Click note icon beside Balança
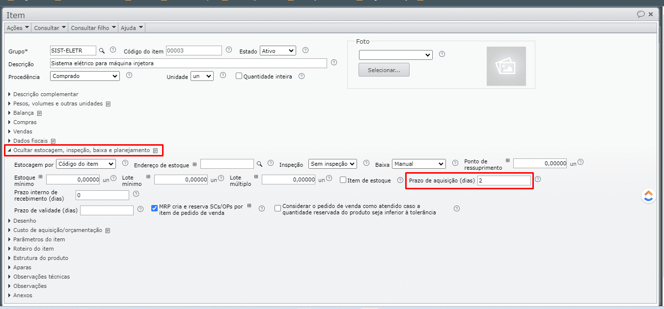Image resolution: width=664 pixels, height=309 pixels. point(40,113)
